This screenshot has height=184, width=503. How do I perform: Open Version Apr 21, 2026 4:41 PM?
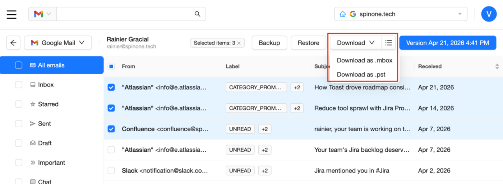(448, 43)
